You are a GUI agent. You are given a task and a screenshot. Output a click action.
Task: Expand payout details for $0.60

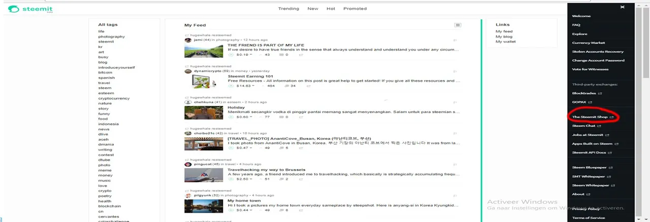[x=245, y=117]
